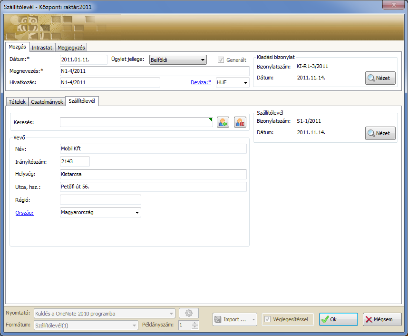408x336 pixels.
Task: Follow the Deviza link
Action: [201, 82]
